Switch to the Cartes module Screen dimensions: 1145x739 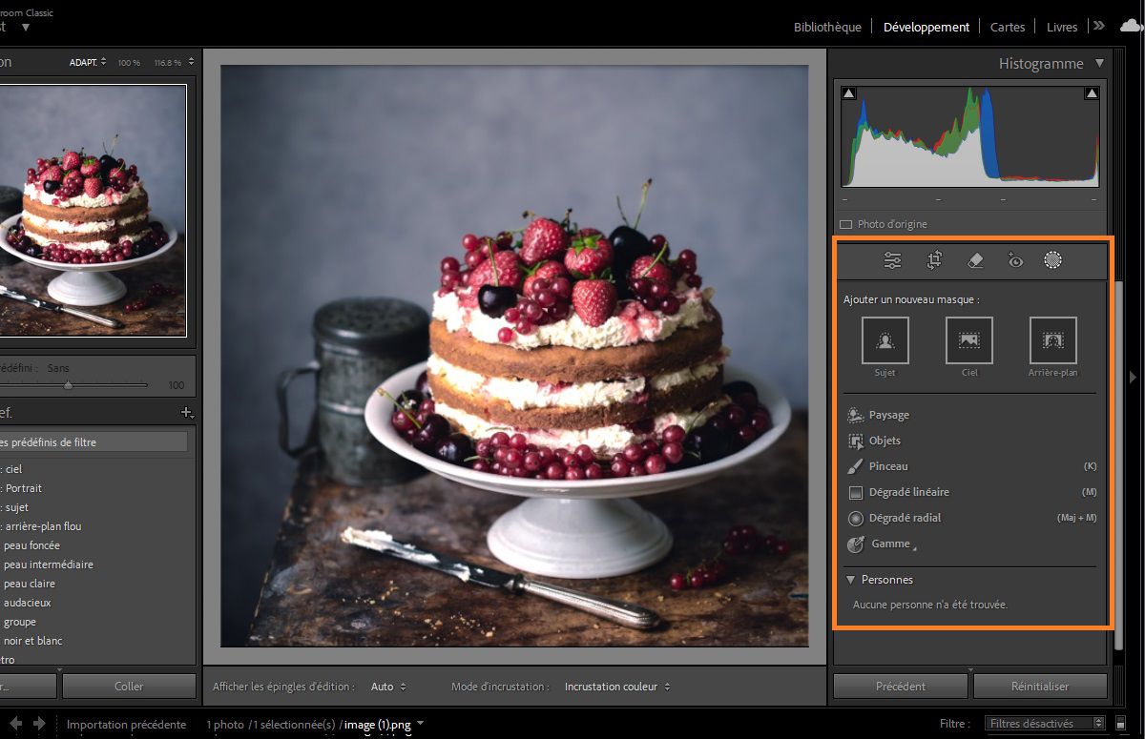click(x=1008, y=27)
